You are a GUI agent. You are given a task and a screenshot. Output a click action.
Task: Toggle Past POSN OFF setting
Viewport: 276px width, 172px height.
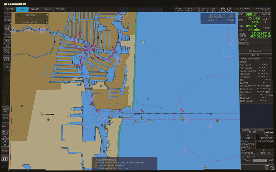tap(263, 153)
